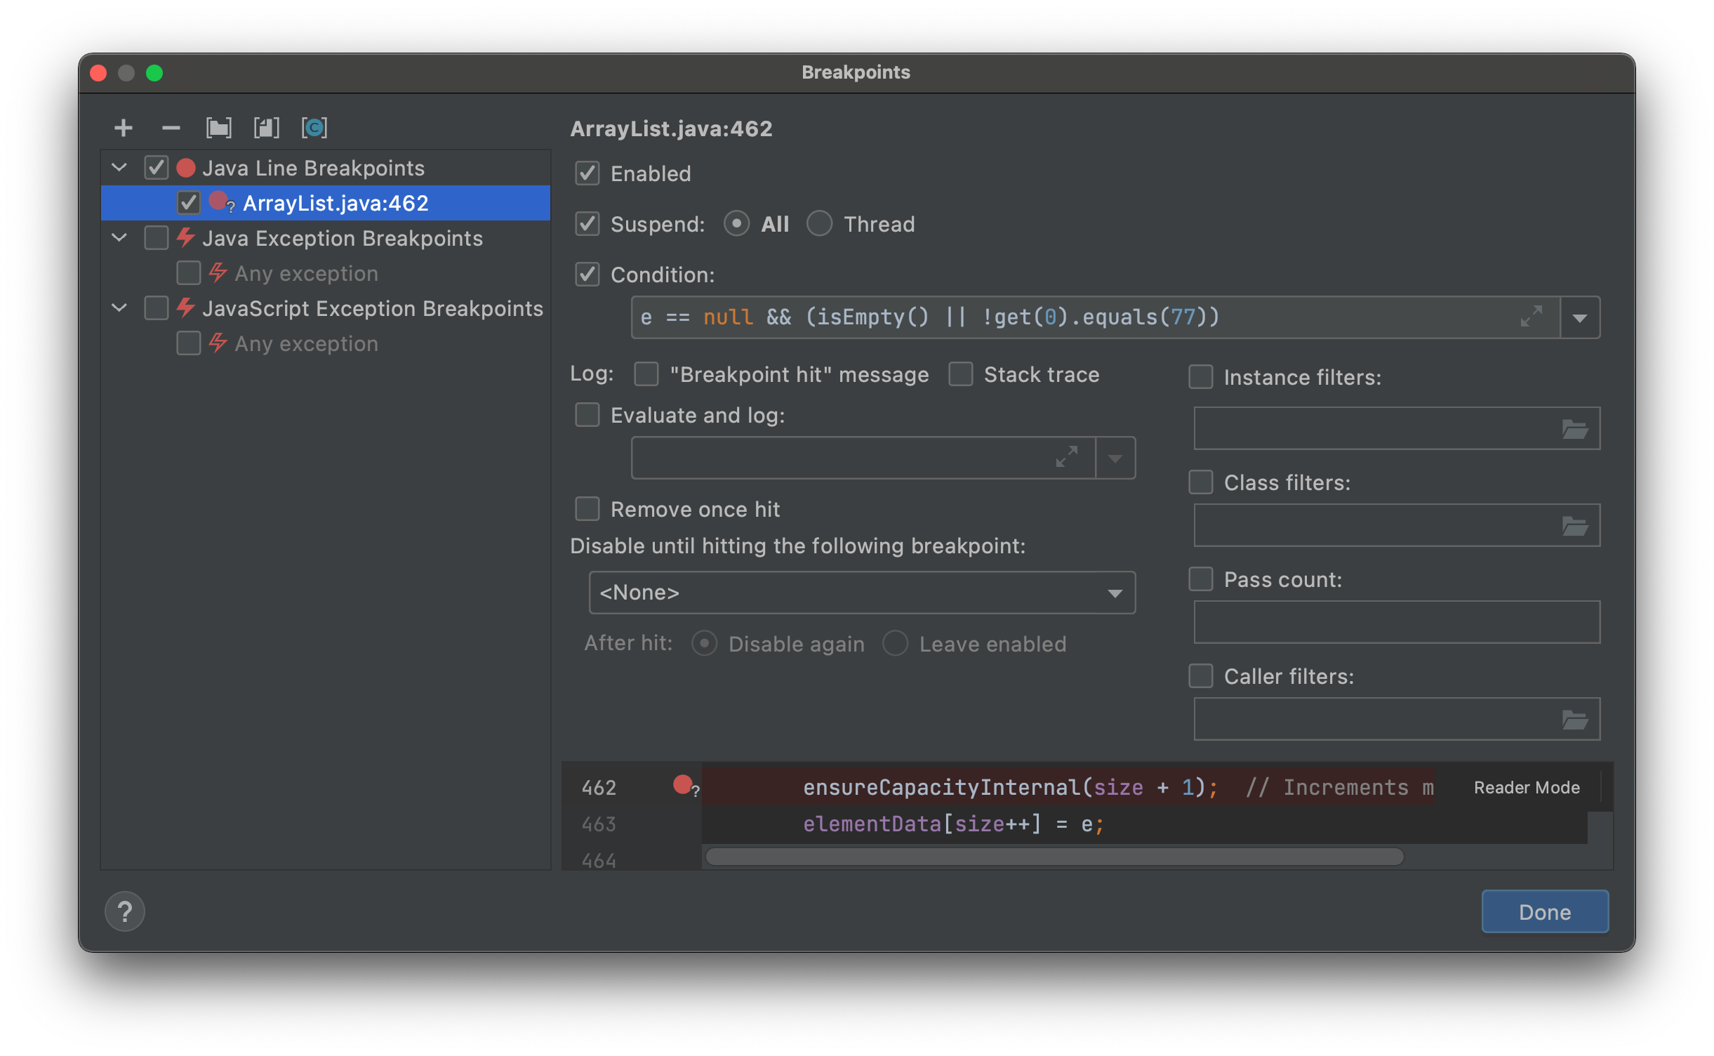Remove the selected breakpoint

[171, 128]
